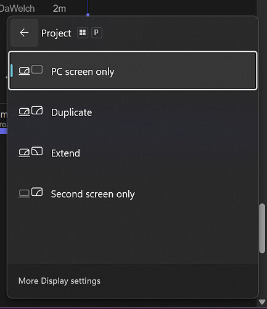267x309 pixels.
Task: Click the DaWelch username behind the panel
Action: [17, 9]
